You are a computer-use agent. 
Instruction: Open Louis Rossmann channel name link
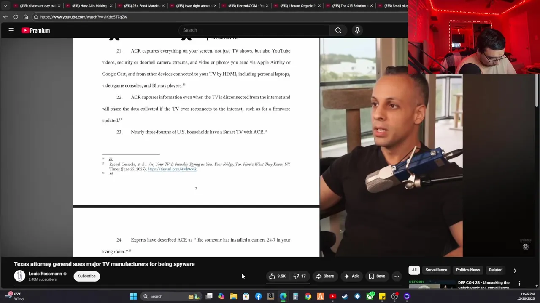pyautogui.click(x=45, y=274)
